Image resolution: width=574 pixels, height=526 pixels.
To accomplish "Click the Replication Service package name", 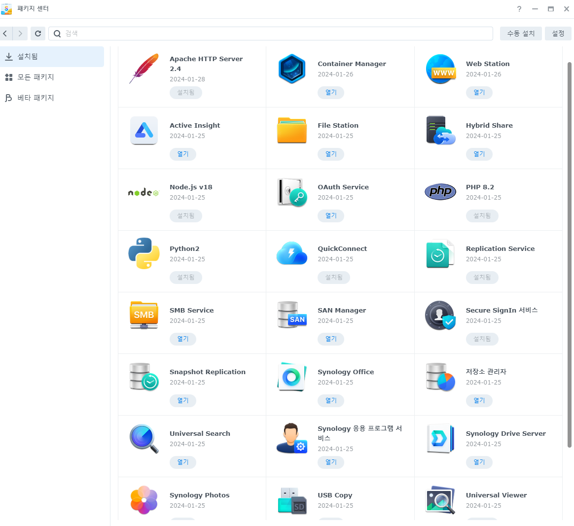I will (500, 249).
